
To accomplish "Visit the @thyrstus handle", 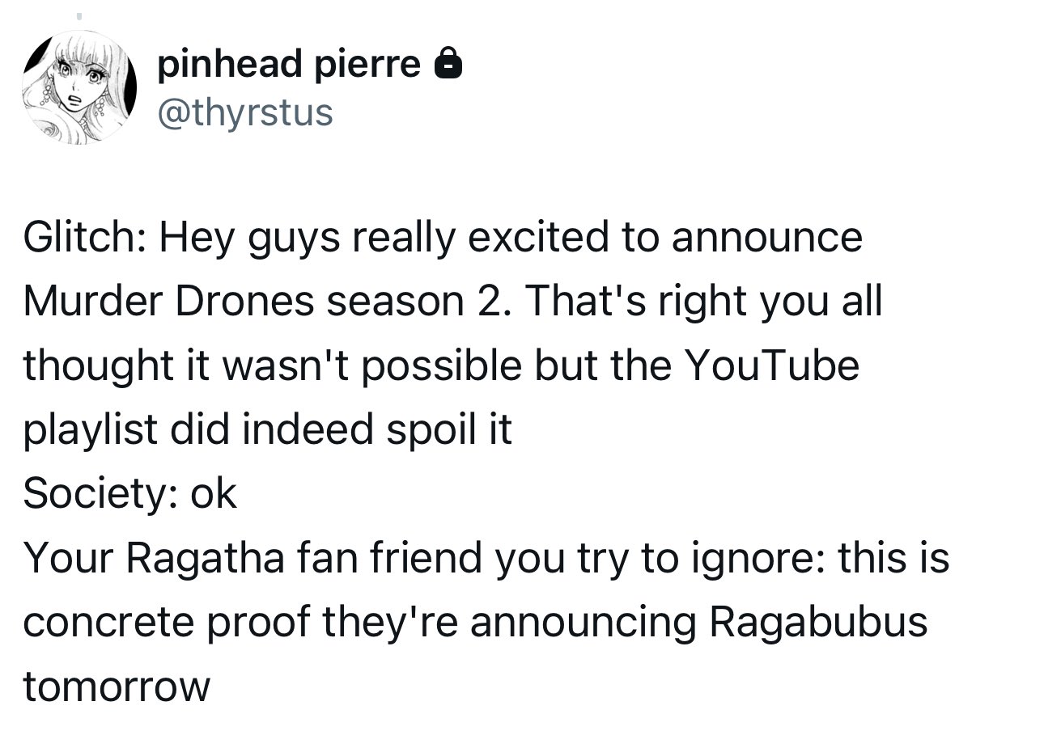I will tap(245, 112).
